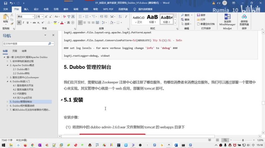The height and width of the screenshot is (148, 265).
Task: Switch to print layout view icon
Action: [x=217, y=140]
